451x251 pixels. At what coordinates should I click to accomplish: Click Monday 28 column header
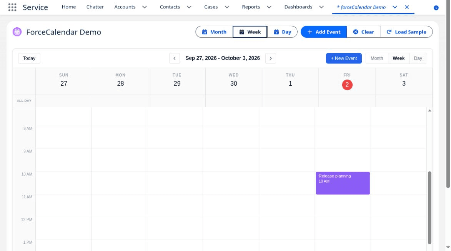coord(120,81)
